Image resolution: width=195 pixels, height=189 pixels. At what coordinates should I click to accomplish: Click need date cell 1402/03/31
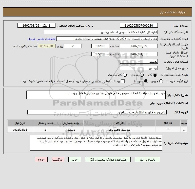(x=20, y=130)
